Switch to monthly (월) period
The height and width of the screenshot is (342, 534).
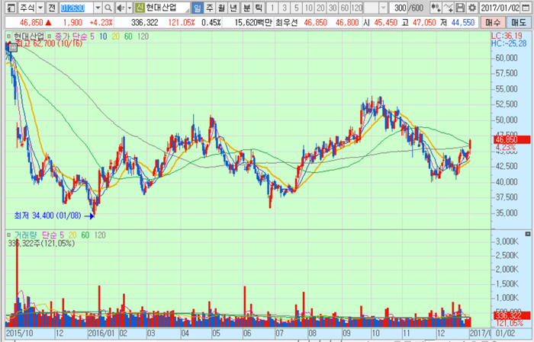point(222,8)
